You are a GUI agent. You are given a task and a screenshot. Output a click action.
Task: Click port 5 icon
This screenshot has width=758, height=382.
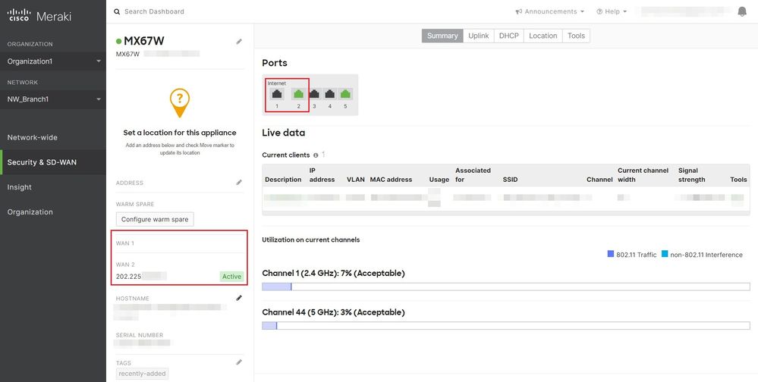pos(345,95)
